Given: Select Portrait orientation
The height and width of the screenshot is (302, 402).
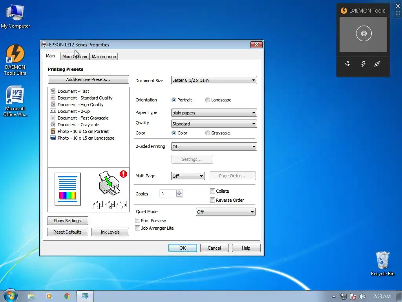Looking at the screenshot, I should click(x=174, y=100).
